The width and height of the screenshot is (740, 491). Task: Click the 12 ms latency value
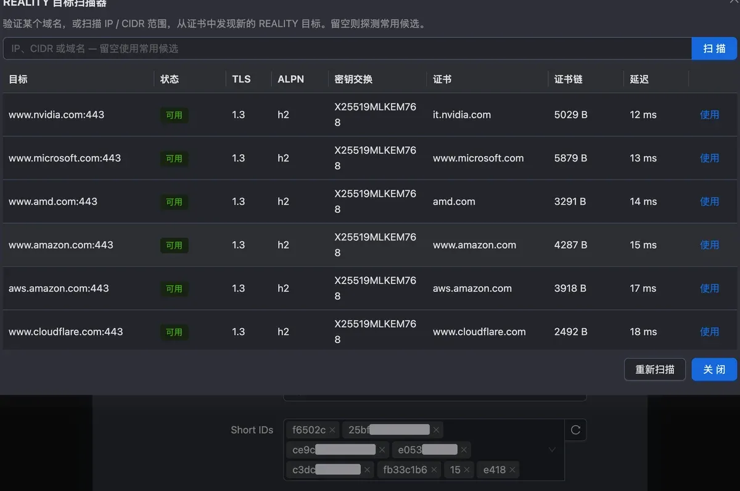(x=643, y=115)
